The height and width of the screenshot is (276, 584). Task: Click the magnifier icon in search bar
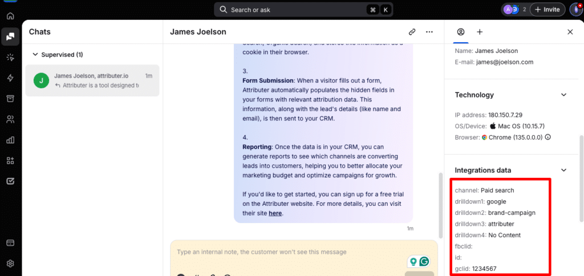point(224,10)
